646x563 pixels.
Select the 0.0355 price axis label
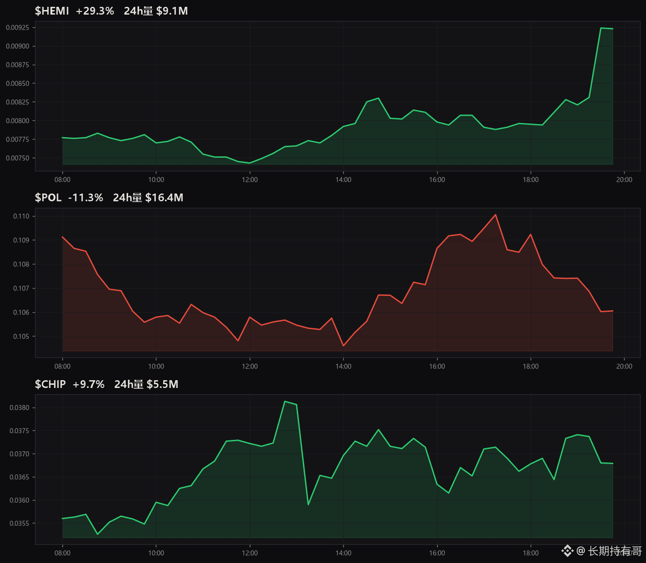pos(19,523)
